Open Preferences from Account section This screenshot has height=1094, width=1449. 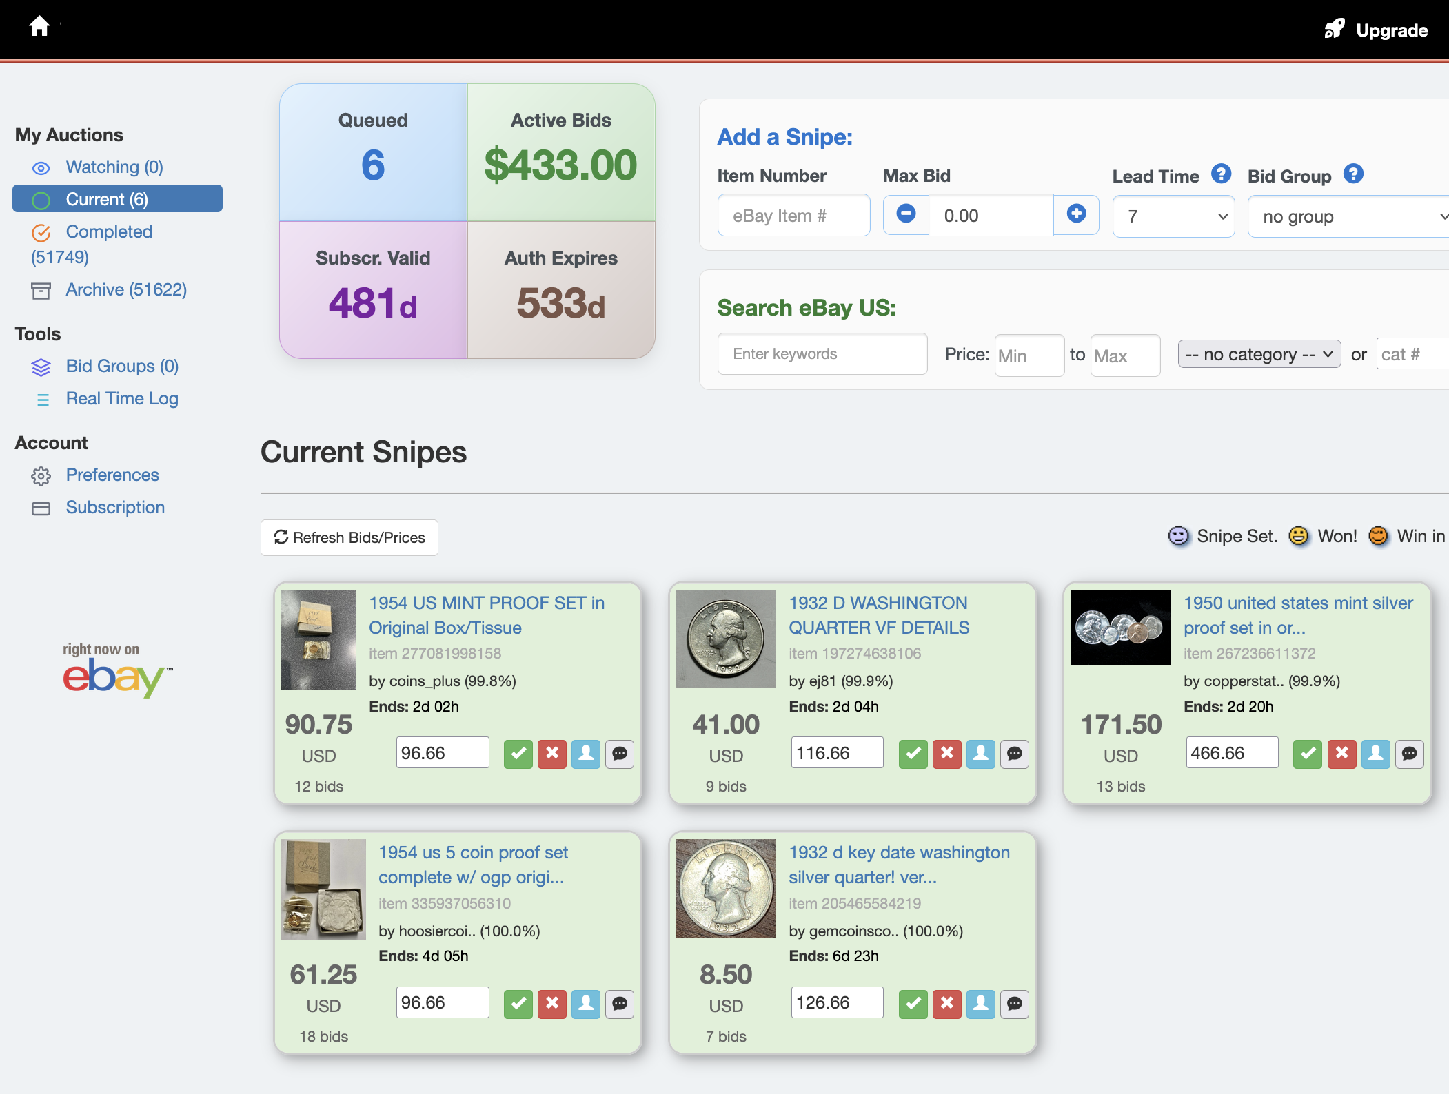point(112,475)
